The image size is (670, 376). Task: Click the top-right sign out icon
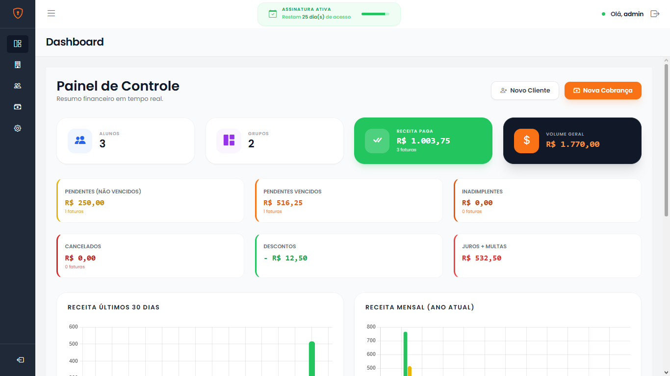[x=655, y=14]
